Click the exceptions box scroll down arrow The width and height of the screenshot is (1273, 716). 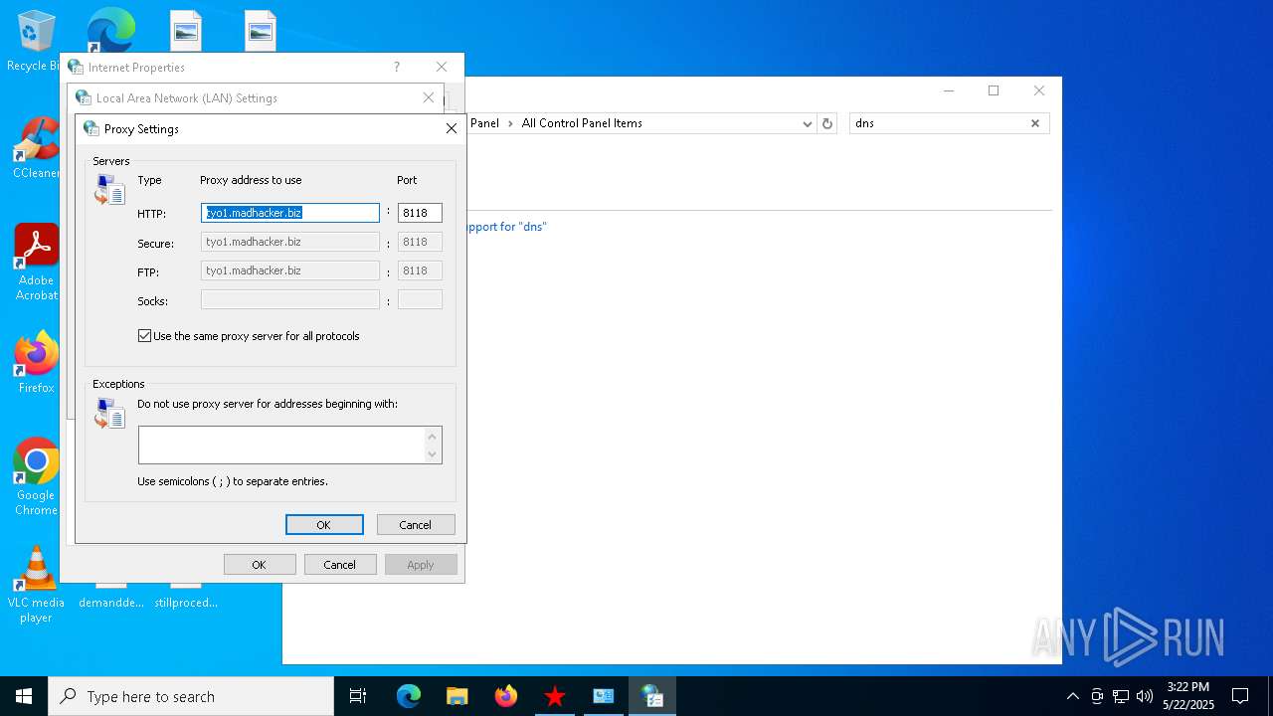[432, 454]
